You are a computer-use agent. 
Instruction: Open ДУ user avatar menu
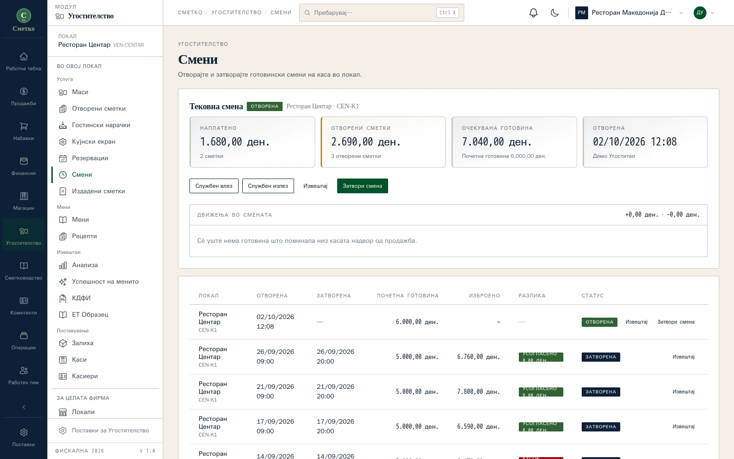click(x=704, y=13)
